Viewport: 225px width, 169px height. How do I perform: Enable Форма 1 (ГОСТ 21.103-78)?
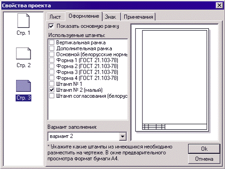click(x=52, y=60)
